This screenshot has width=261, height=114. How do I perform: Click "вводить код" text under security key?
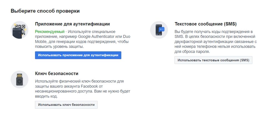(46, 96)
